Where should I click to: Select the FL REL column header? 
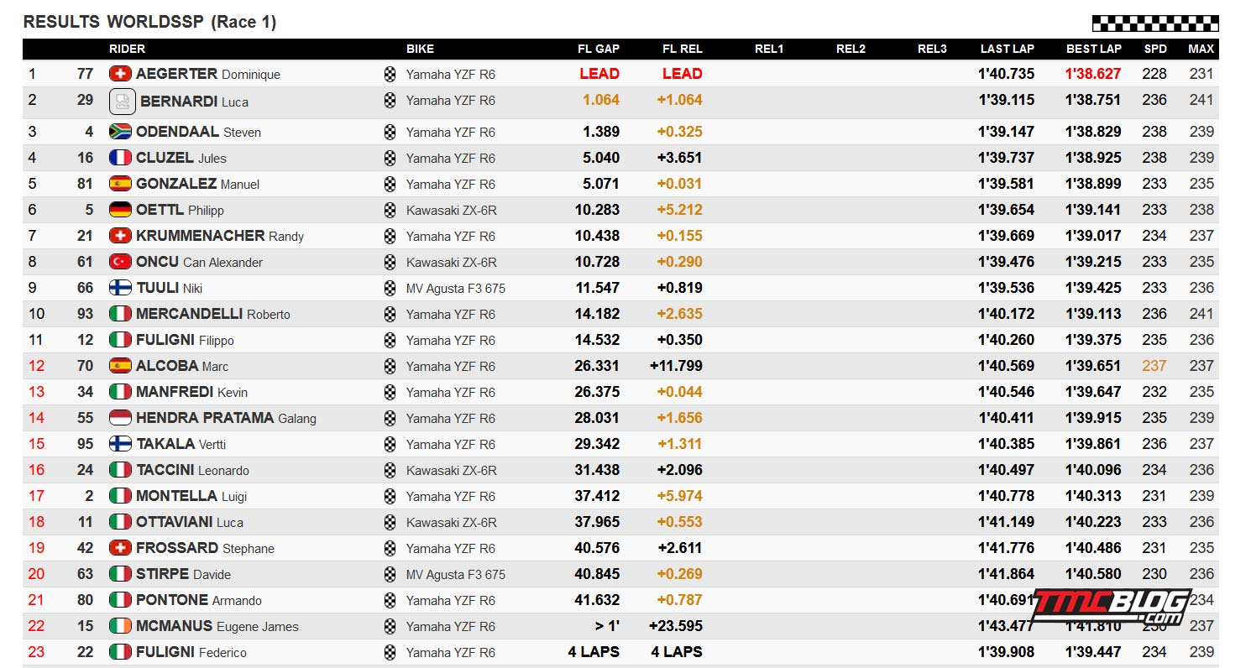tap(683, 50)
